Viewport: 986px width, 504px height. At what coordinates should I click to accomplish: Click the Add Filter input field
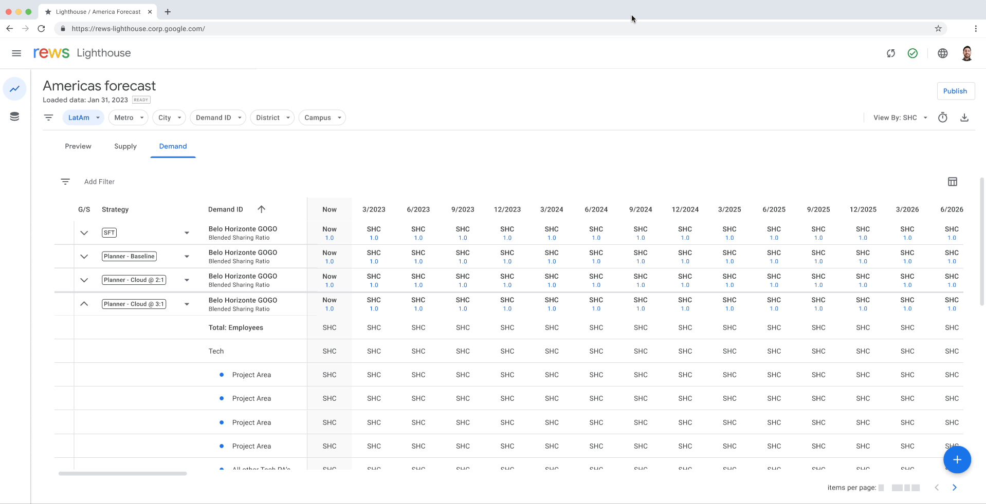click(x=100, y=182)
